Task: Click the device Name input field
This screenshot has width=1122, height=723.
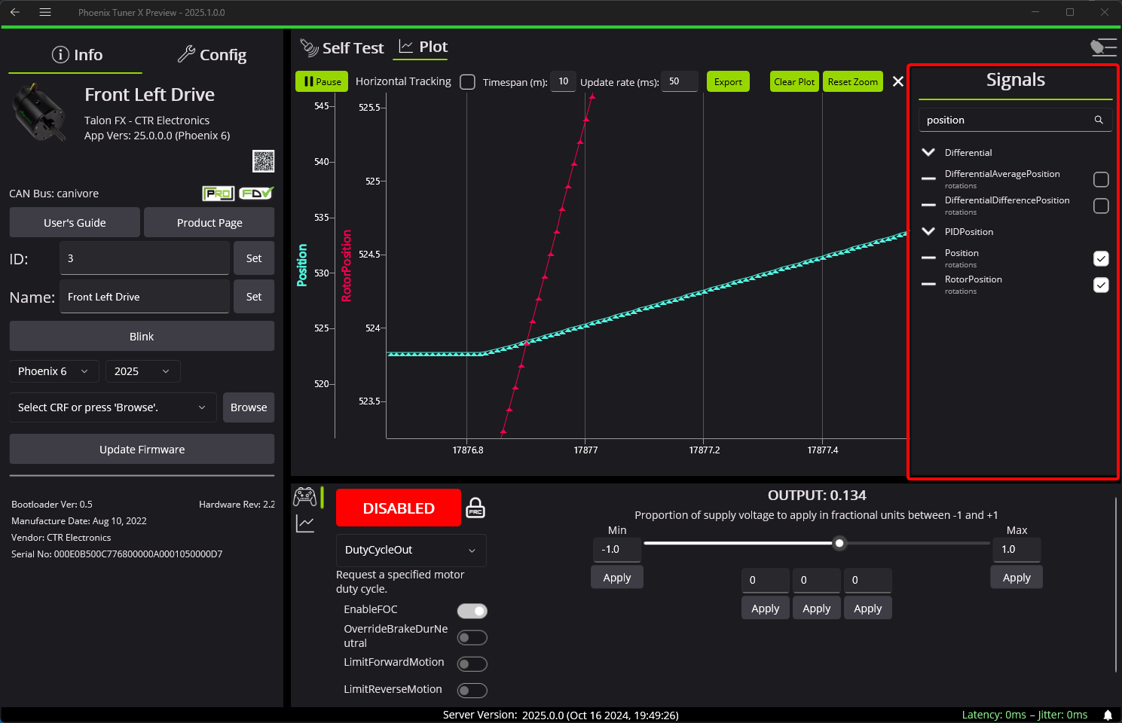Action: pos(145,297)
